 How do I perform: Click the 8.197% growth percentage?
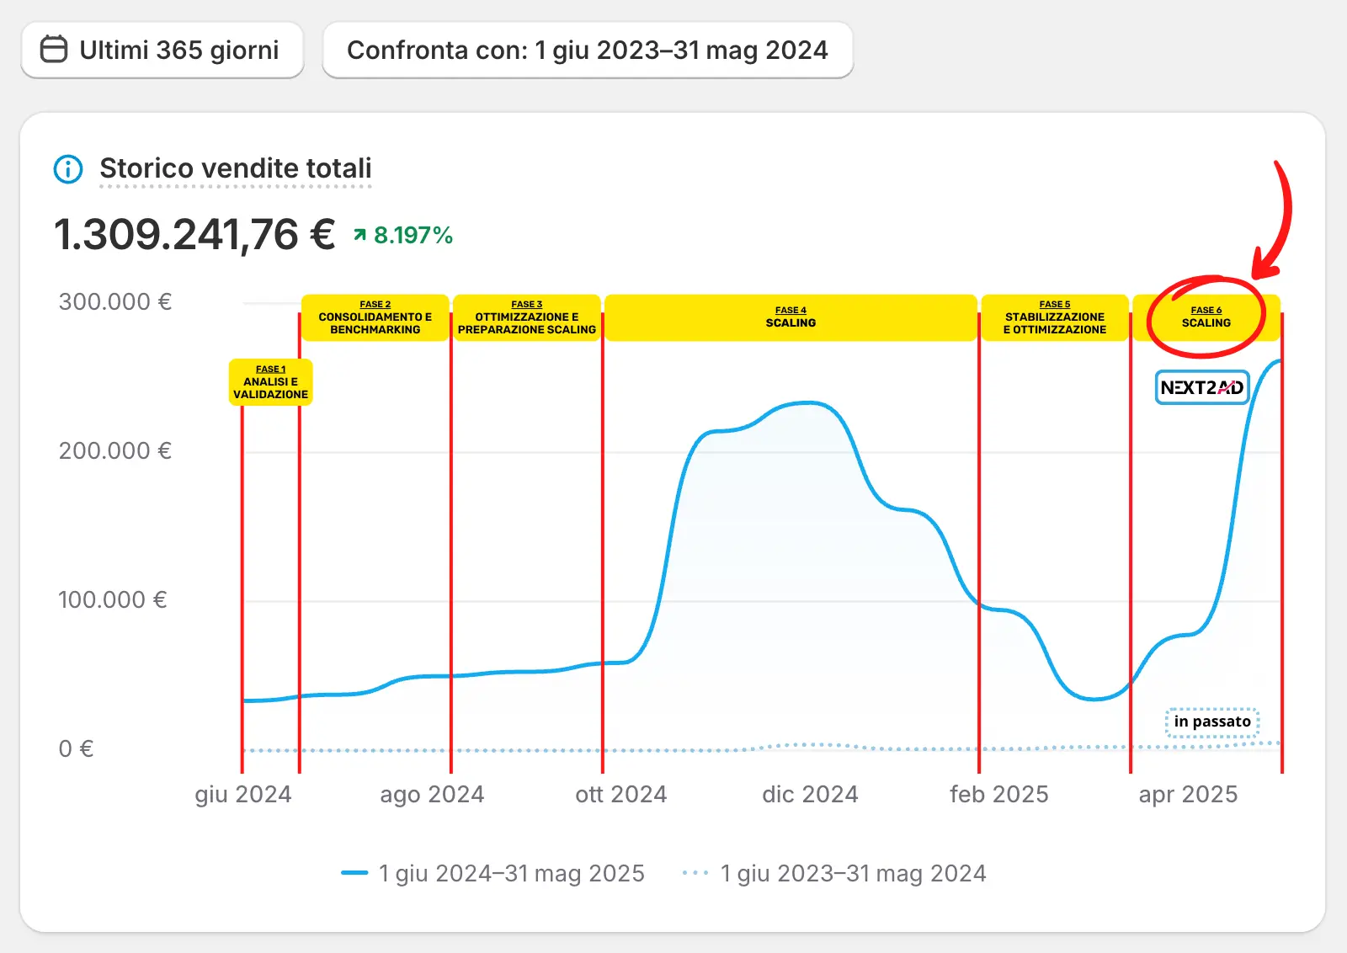[413, 235]
